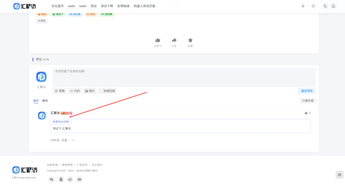The image size is (345, 191).
Task: Toggle dark mode with the moon icon
Action: [x=325, y=6]
